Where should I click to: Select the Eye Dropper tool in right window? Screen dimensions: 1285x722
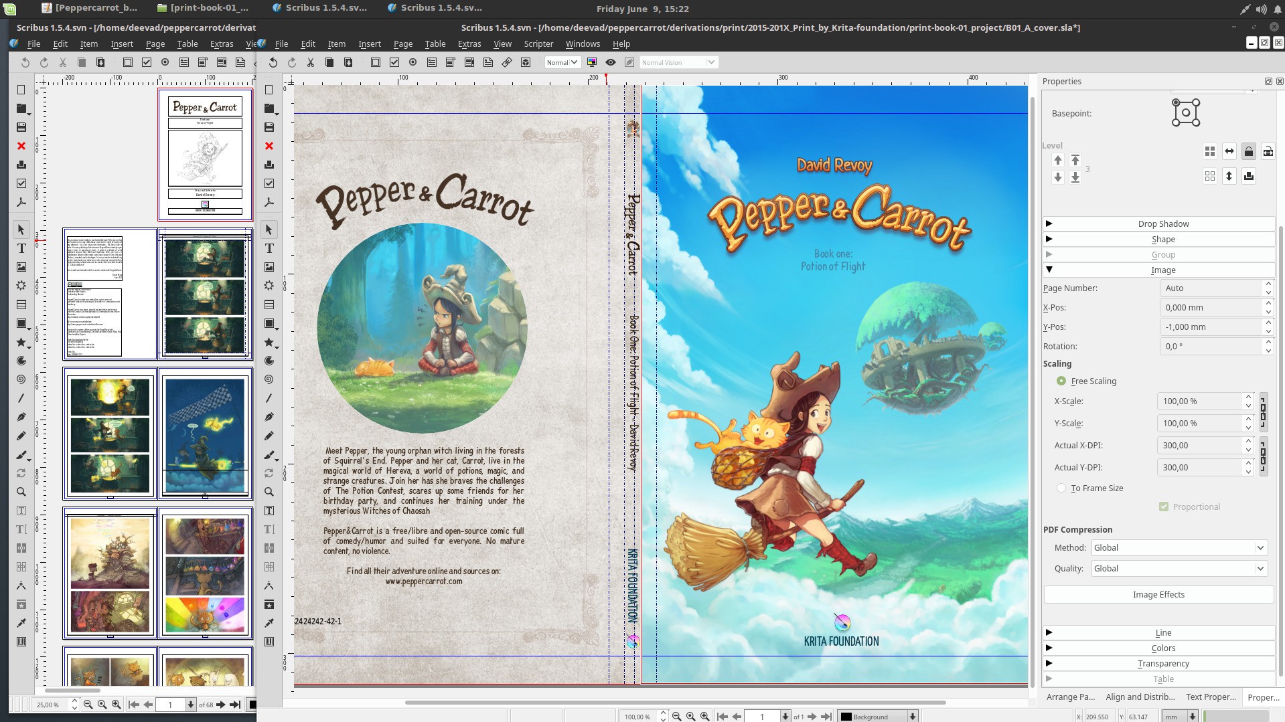[269, 623]
